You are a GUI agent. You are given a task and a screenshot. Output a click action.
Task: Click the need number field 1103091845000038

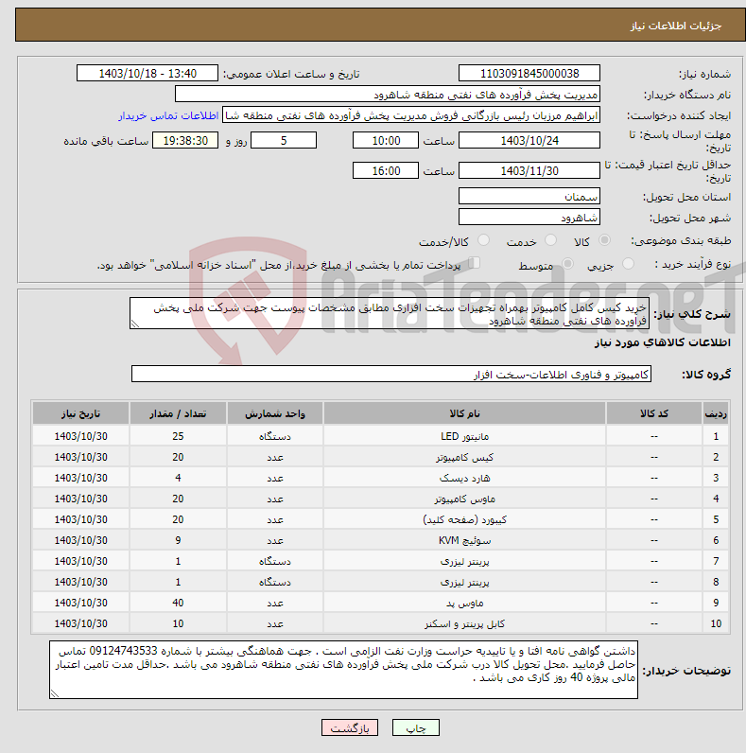point(529,74)
